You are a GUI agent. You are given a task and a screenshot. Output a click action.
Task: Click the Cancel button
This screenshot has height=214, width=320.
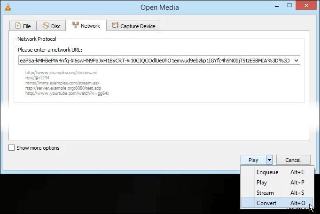[293, 160]
